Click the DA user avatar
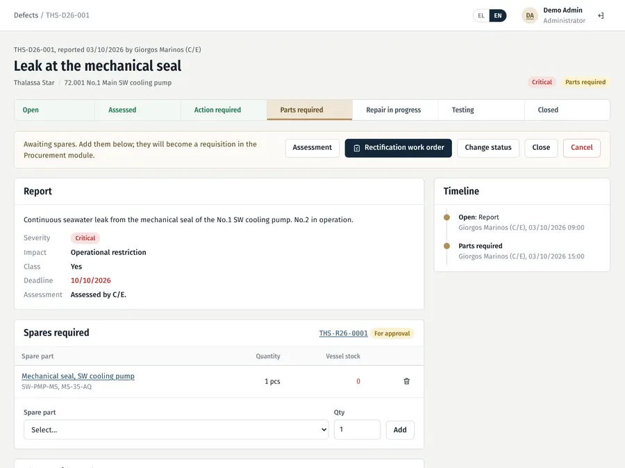 tap(530, 15)
